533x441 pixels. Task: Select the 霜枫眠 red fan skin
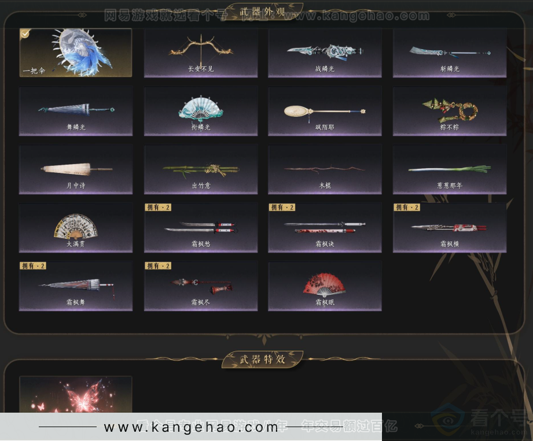tap(325, 286)
